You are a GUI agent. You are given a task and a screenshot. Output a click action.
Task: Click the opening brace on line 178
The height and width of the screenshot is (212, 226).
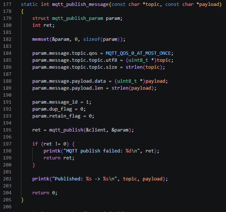click(x=22, y=11)
